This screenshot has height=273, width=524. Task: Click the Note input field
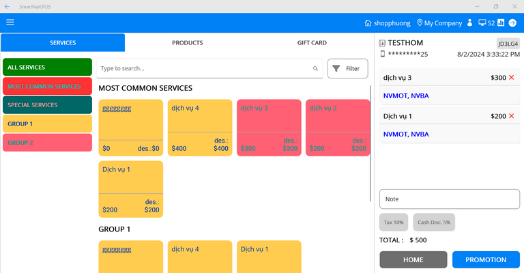[x=449, y=199]
